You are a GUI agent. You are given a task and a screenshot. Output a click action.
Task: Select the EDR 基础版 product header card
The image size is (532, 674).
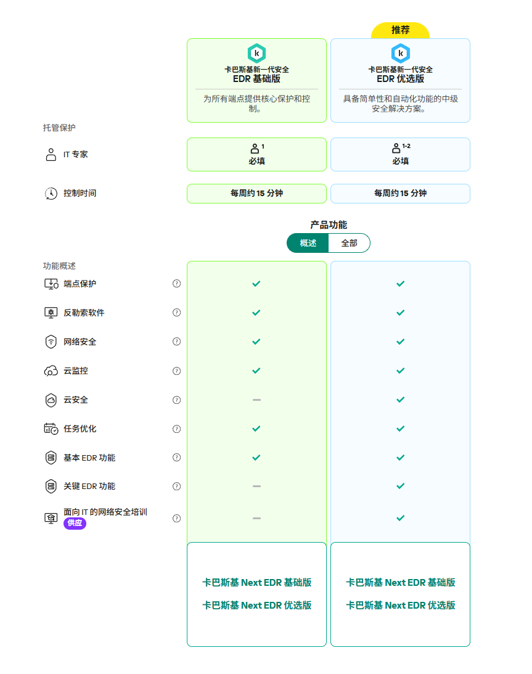click(256, 80)
